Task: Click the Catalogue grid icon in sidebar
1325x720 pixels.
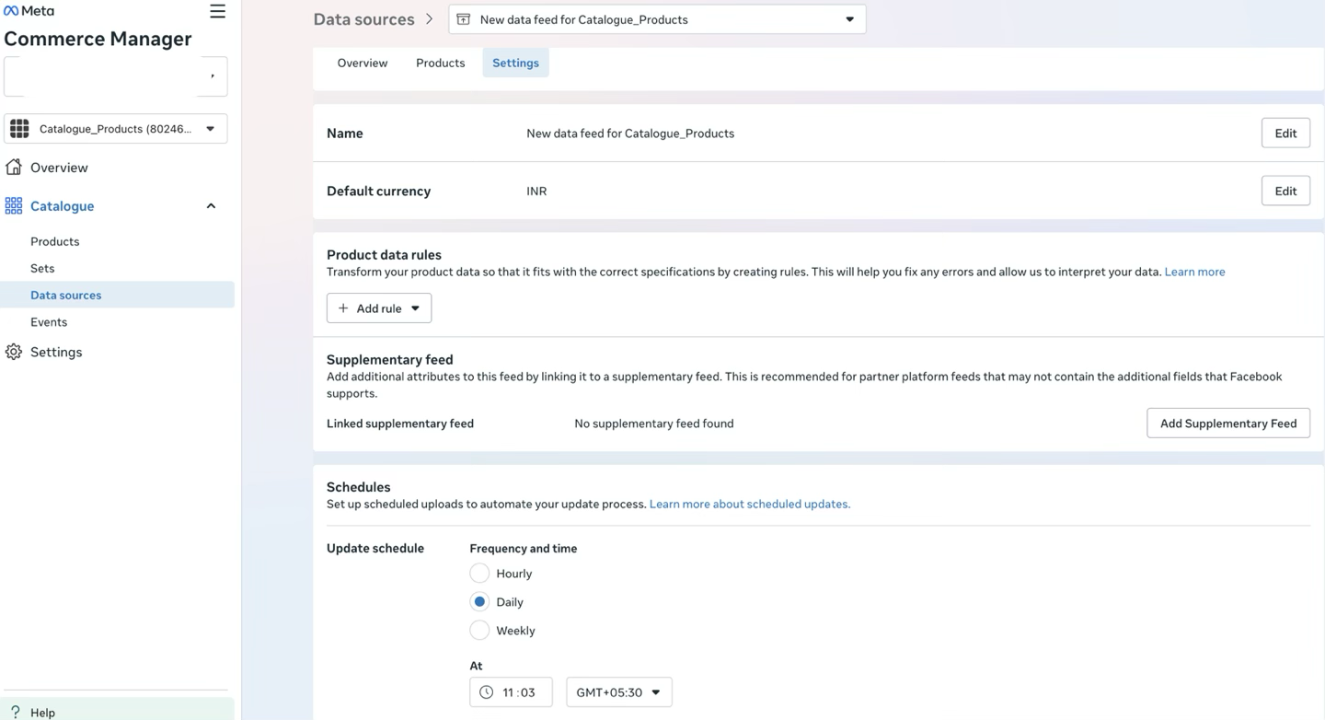Action: tap(14, 206)
